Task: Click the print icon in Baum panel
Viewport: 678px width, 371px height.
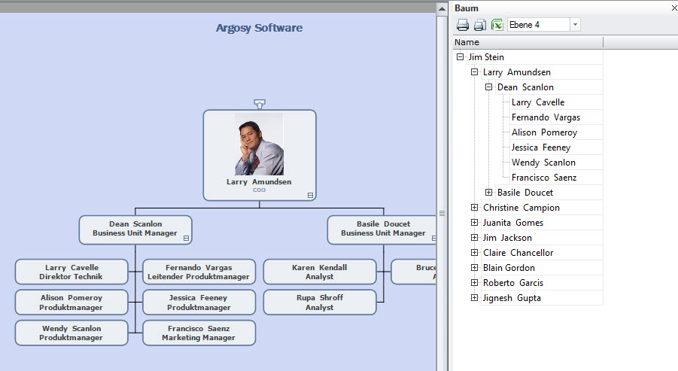Action: pos(463,25)
